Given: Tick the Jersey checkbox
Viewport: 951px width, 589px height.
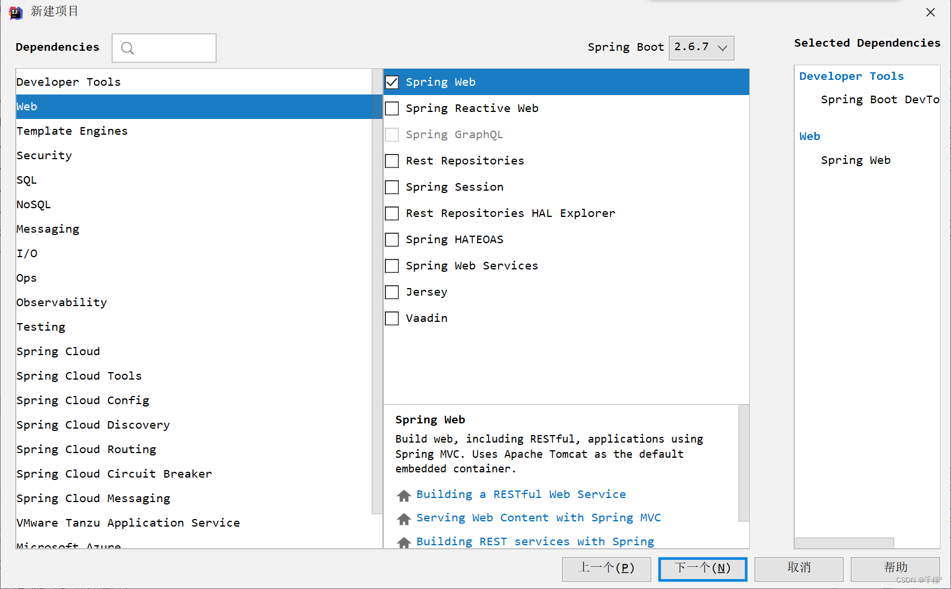Looking at the screenshot, I should pyautogui.click(x=392, y=292).
